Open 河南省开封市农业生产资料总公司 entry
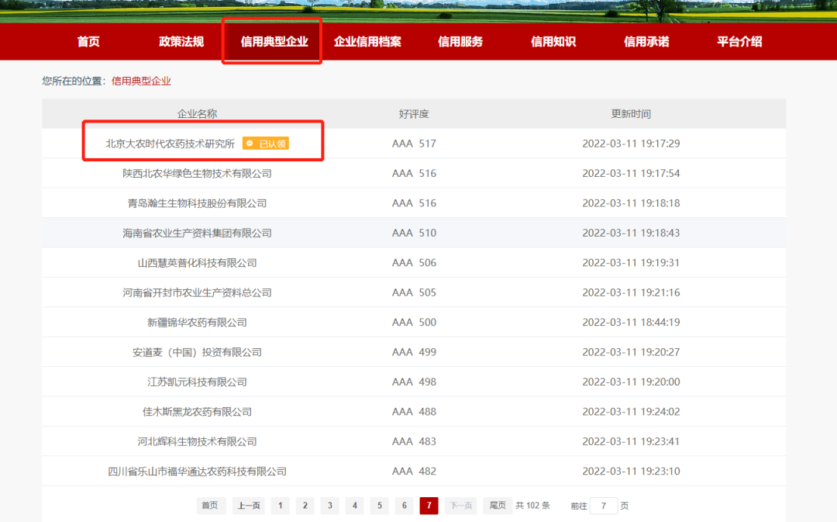This screenshot has height=522, width=837. pyautogui.click(x=197, y=292)
